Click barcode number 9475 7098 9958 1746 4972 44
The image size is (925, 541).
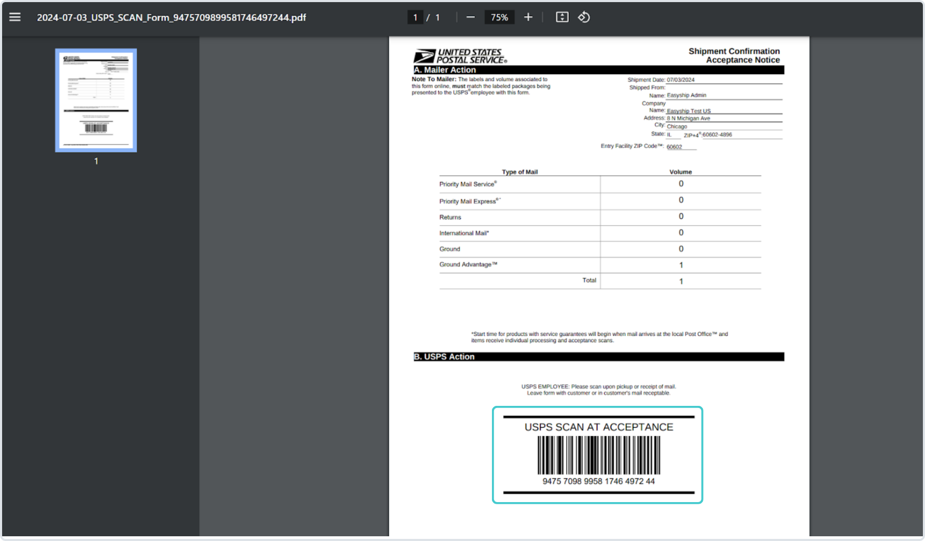[x=599, y=482]
